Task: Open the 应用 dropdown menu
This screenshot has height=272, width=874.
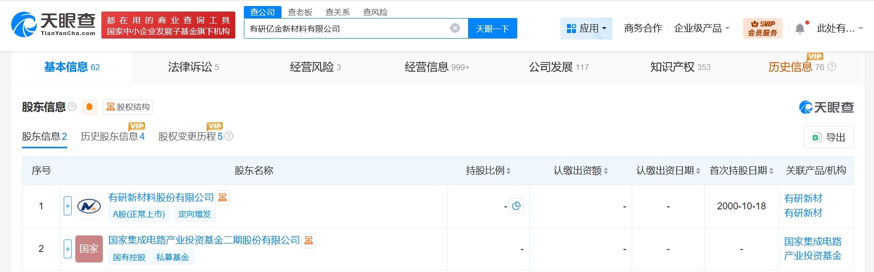Action: coord(586,29)
